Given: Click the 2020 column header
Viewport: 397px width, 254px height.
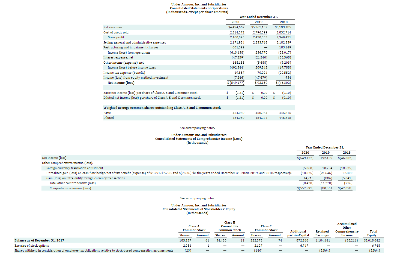Looking at the screenshot, I should click(x=235, y=22).
